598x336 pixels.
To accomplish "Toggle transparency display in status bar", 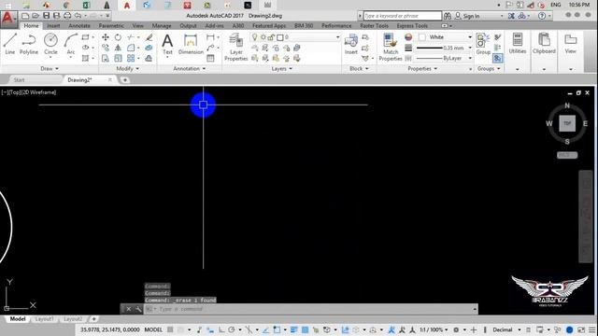I will pos(306,329).
